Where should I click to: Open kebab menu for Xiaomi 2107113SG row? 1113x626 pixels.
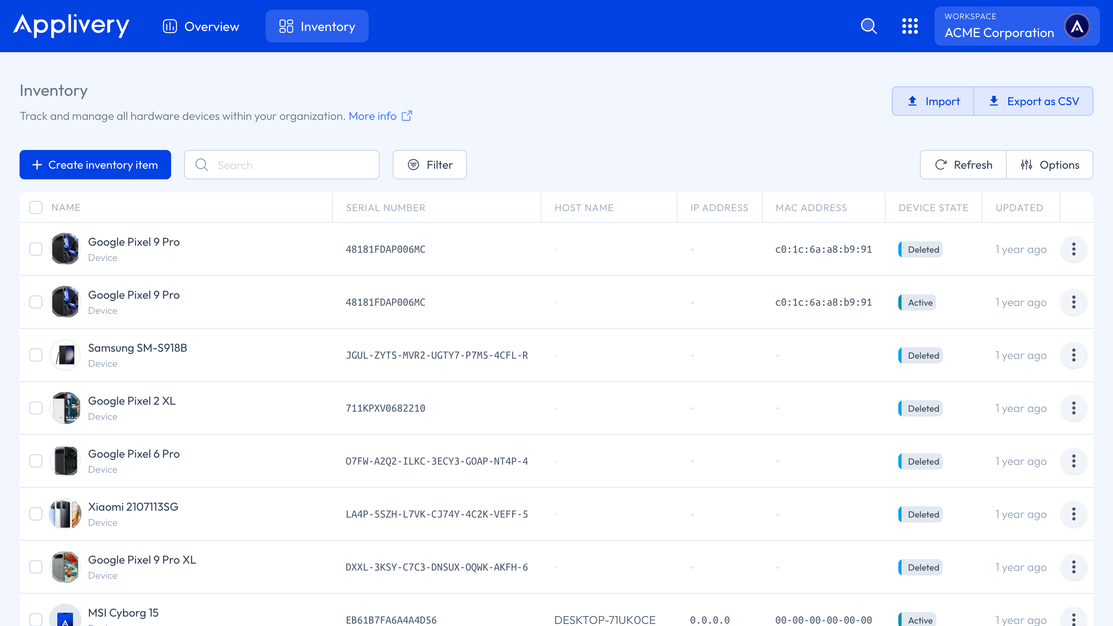coord(1073,514)
